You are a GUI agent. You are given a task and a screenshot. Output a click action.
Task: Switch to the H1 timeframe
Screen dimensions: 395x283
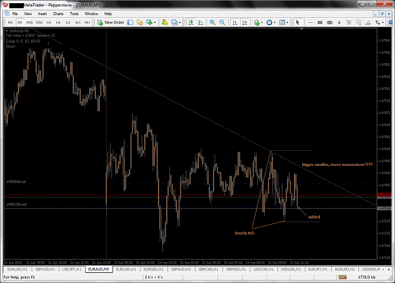[49, 22]
